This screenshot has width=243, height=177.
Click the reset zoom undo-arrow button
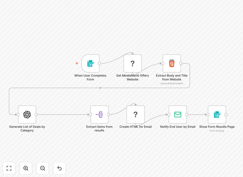pos(59,168)
